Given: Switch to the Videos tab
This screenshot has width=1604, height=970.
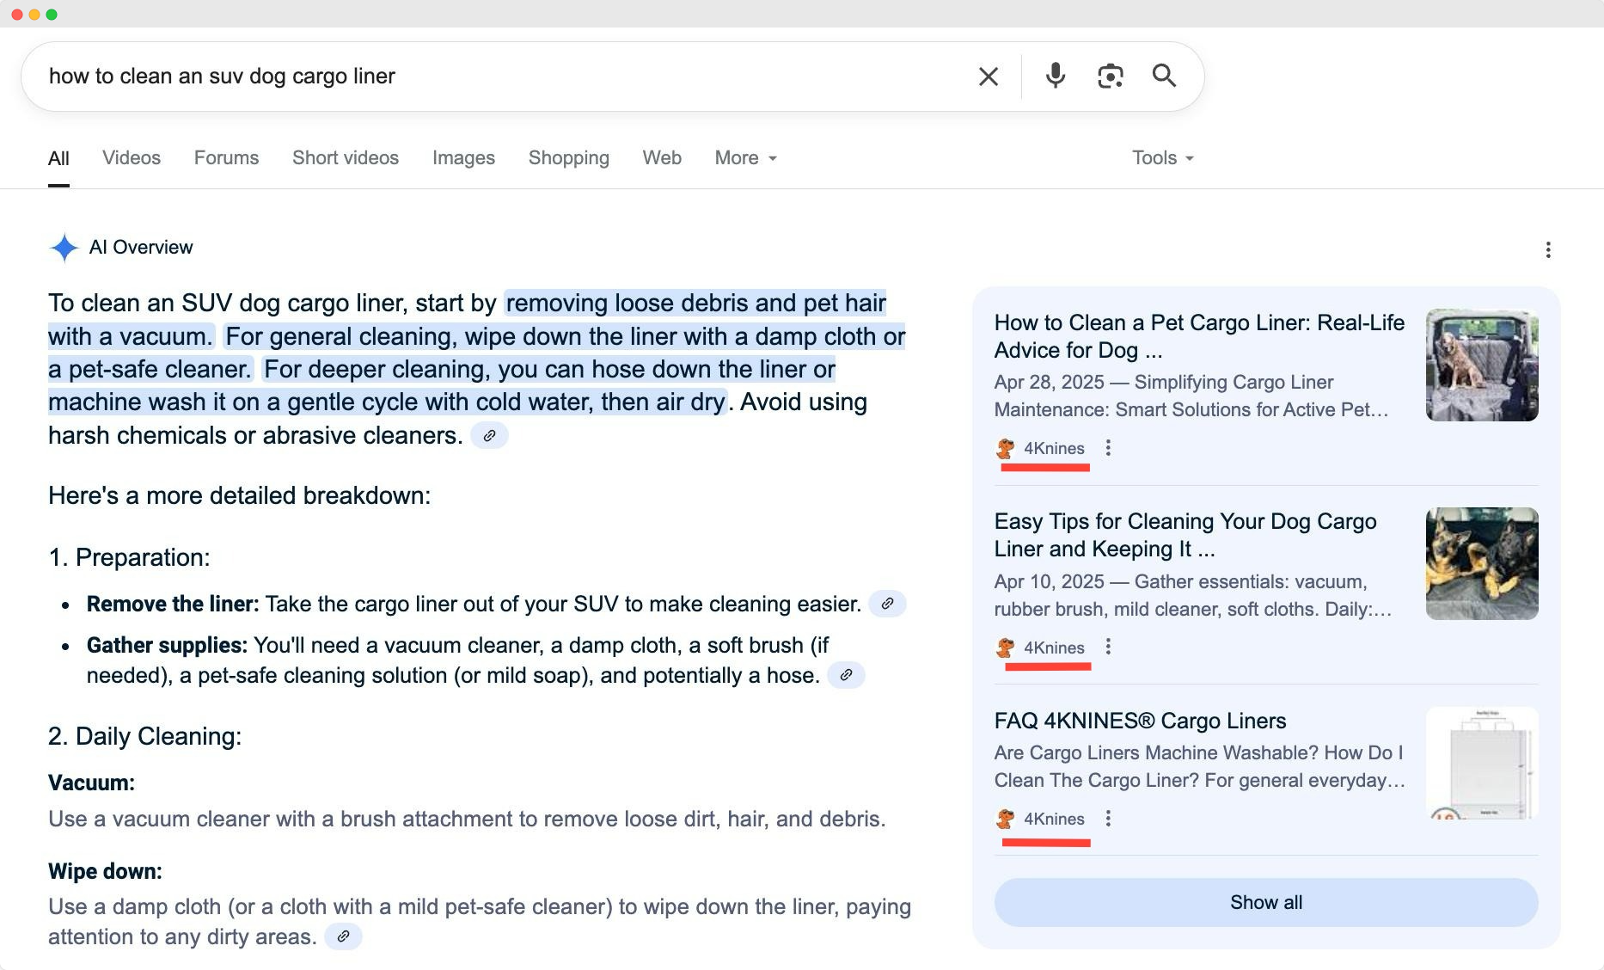Looking at the screenshot, I should coord(132,158).
